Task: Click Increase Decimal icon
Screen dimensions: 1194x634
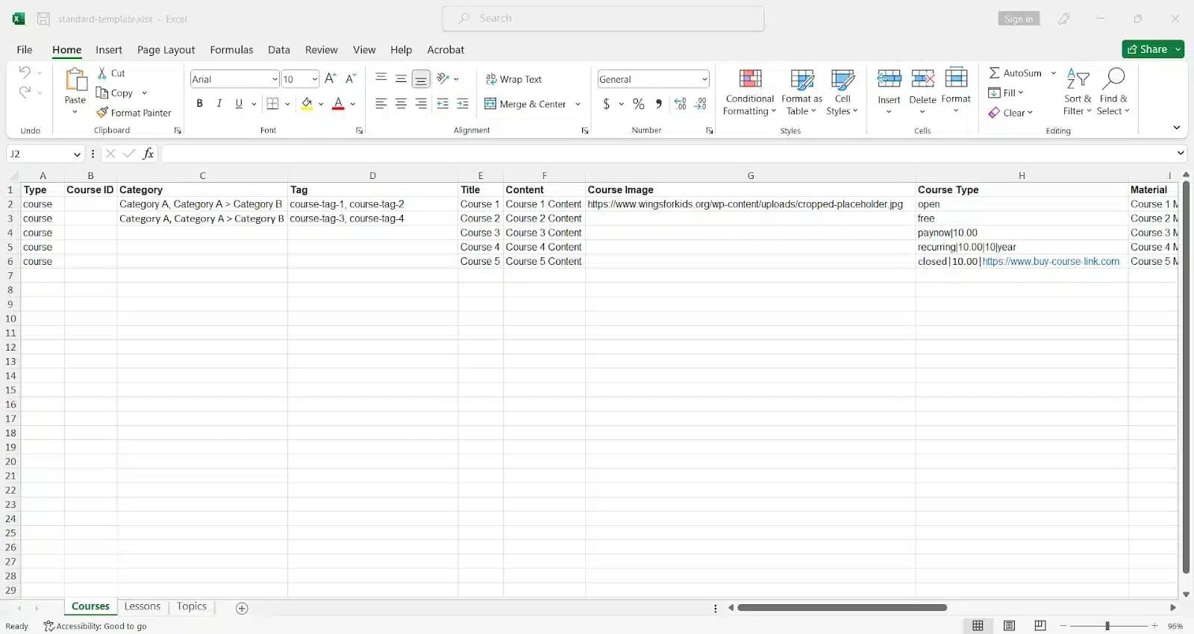Action: (x=680, y=104)
